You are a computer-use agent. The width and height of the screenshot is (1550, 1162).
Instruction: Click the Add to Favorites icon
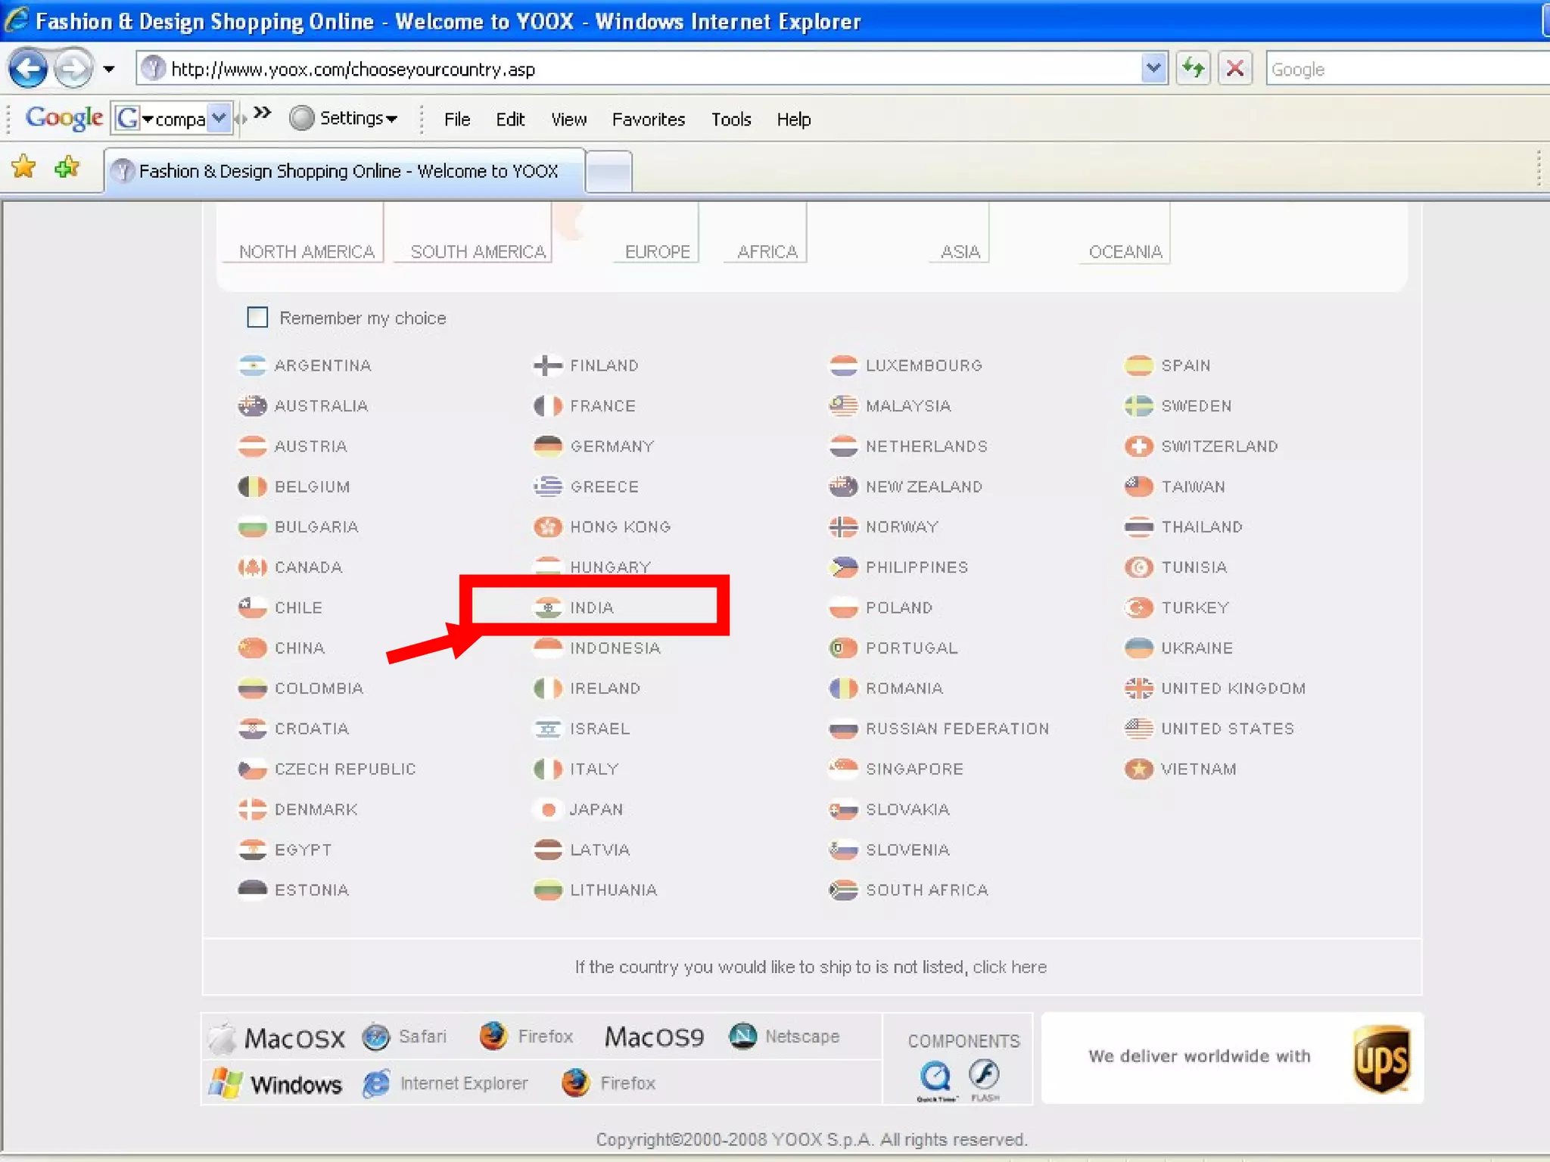(67, 166)
